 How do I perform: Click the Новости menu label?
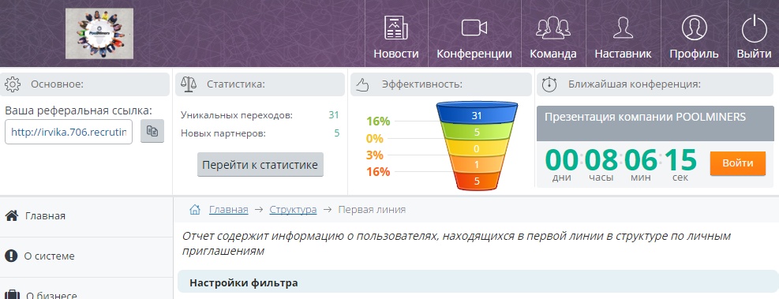[396, 54]
